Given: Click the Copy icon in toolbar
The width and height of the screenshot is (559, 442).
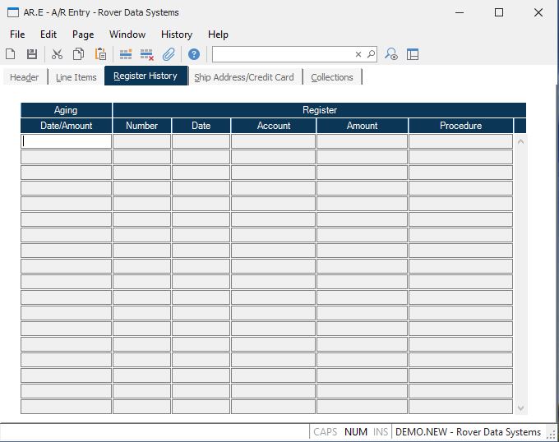Looking at the screenshot, I should (78, 54).
